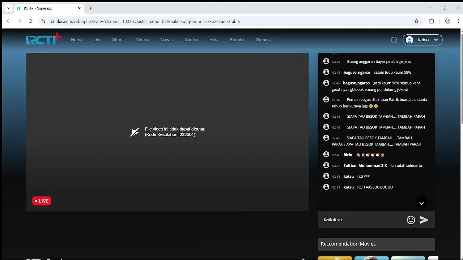This screenshot has height=260, width=463.
Task: Open the tab search dropdown arrow
Action: (8, 8)
